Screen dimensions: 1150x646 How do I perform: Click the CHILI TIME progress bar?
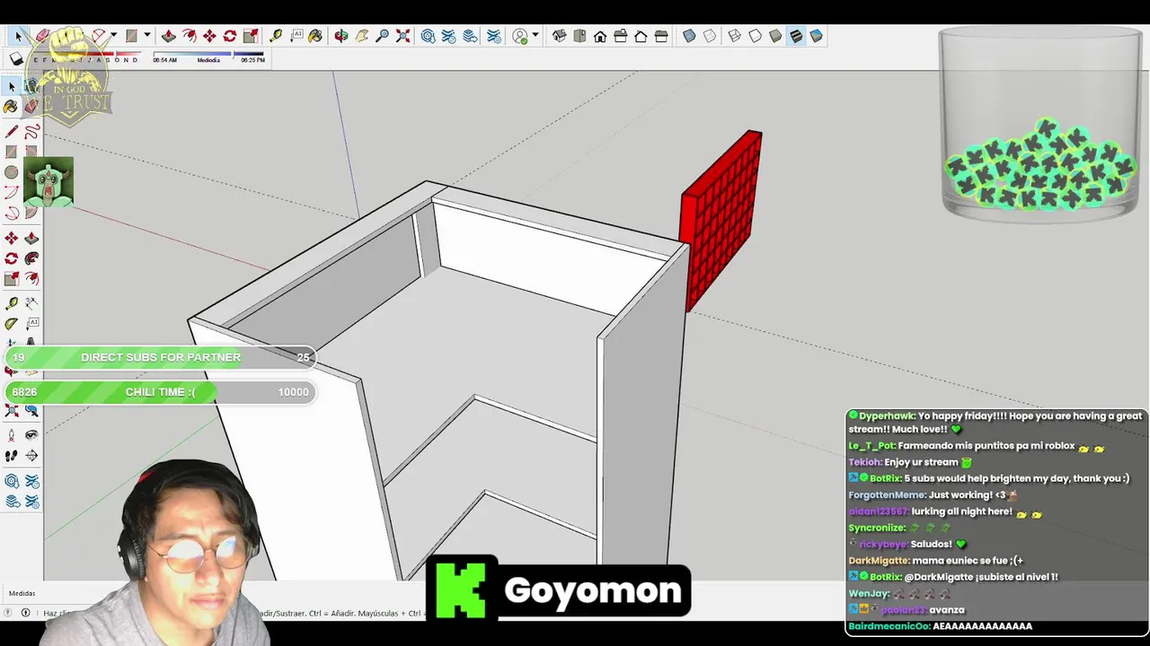tap(160, 392)
